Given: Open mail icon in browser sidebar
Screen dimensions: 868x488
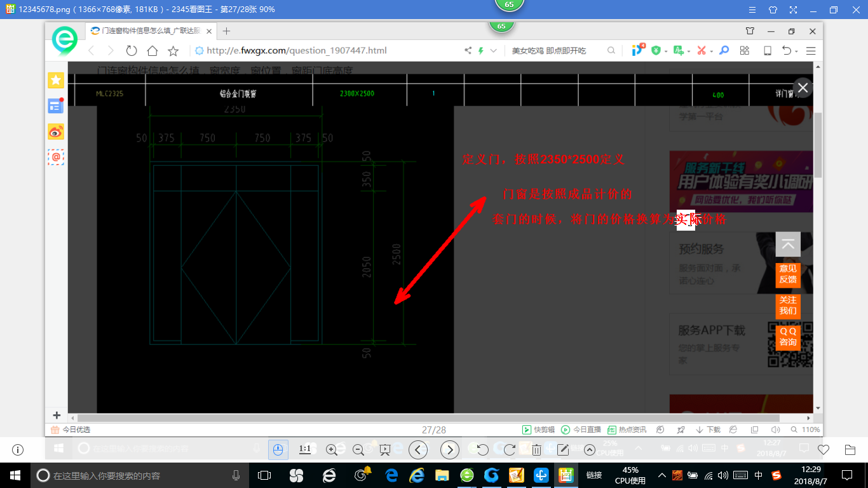Looking at the screenshot, I should pos(56,157).
